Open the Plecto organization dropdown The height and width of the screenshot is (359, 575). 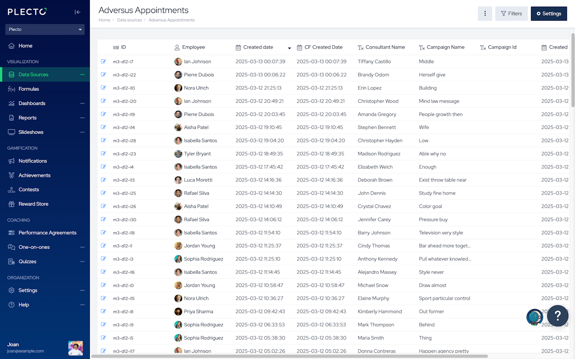pyautogui.click(x=45, y=29)
